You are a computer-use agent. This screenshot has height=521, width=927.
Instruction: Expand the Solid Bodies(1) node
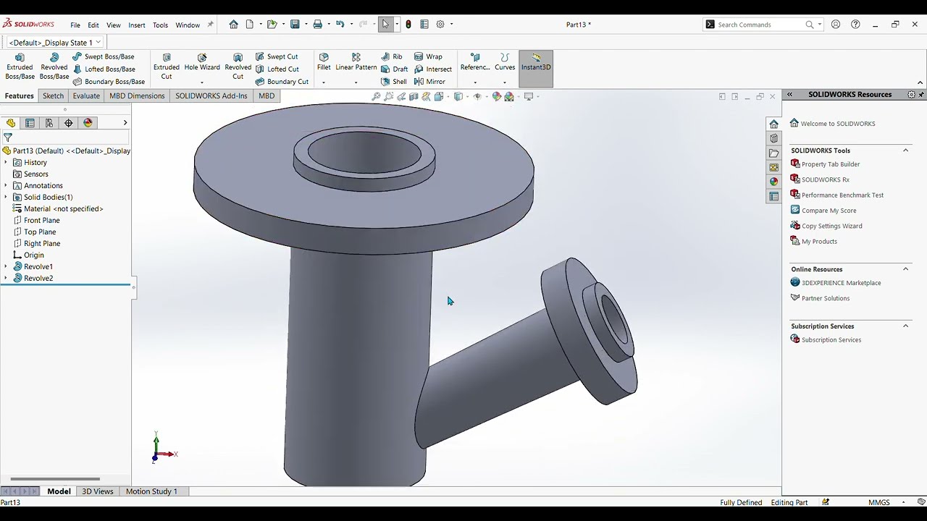click(6, 197)
